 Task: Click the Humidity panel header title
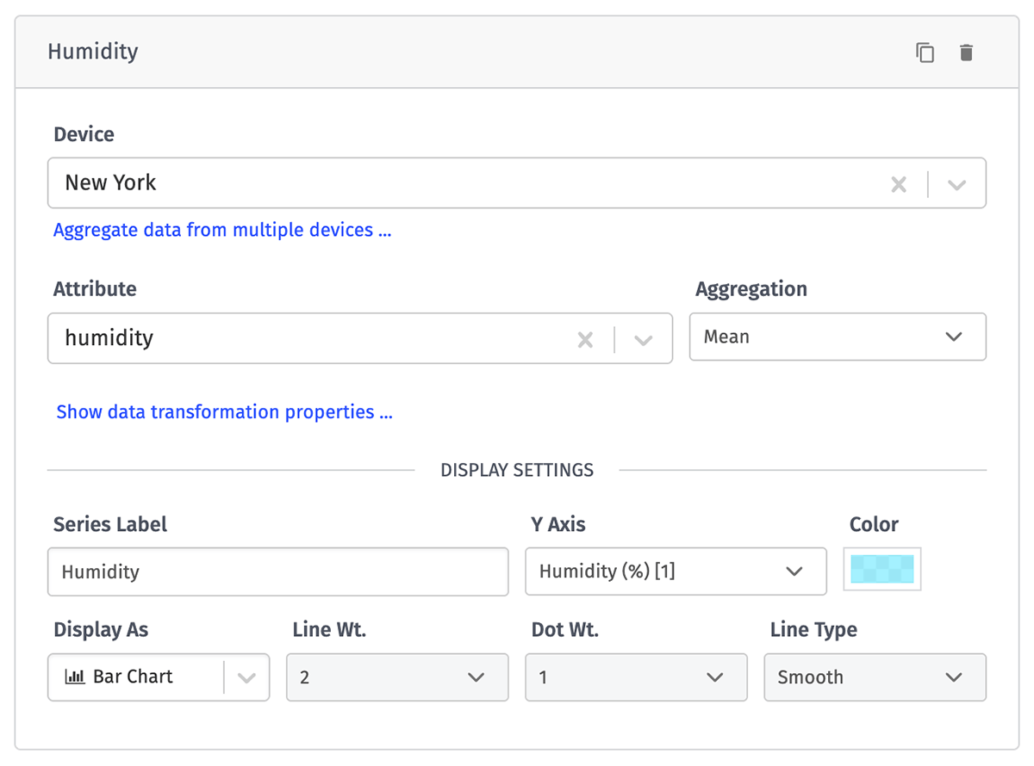tap(92, 52)
